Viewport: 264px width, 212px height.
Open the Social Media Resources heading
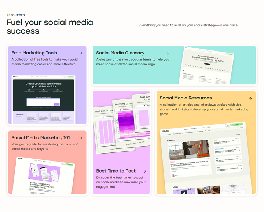(186, 98)
